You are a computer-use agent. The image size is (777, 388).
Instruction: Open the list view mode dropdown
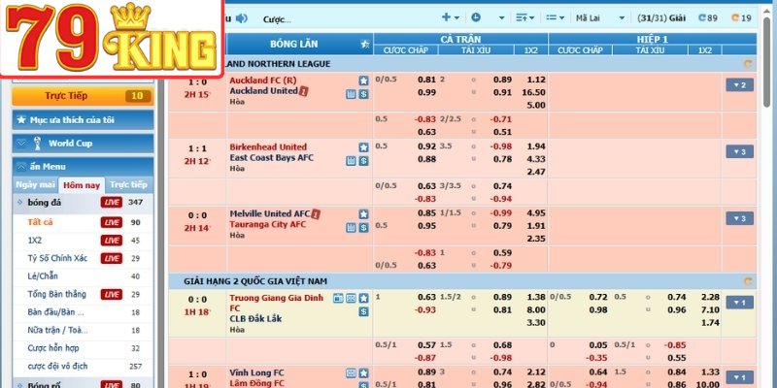[x=556, y=17]
